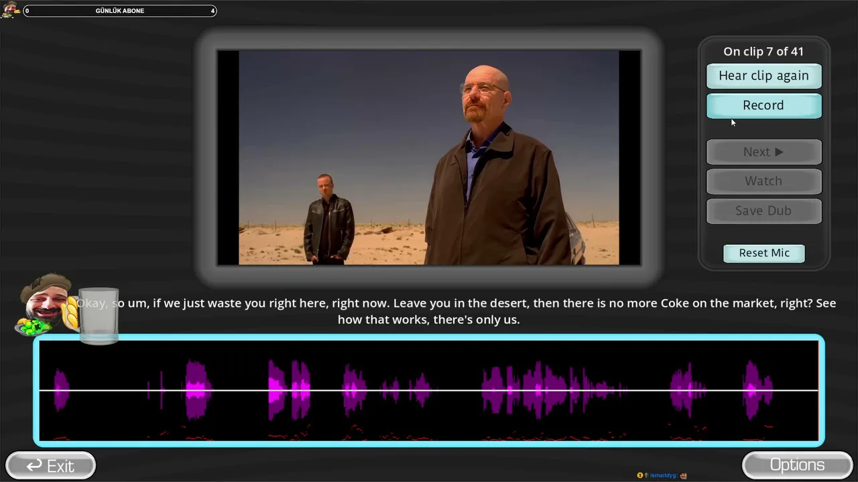Click the subtitle line starting "Okay, so um"
The height and width of the screenshot is (482, 858).
click(456, 311)
